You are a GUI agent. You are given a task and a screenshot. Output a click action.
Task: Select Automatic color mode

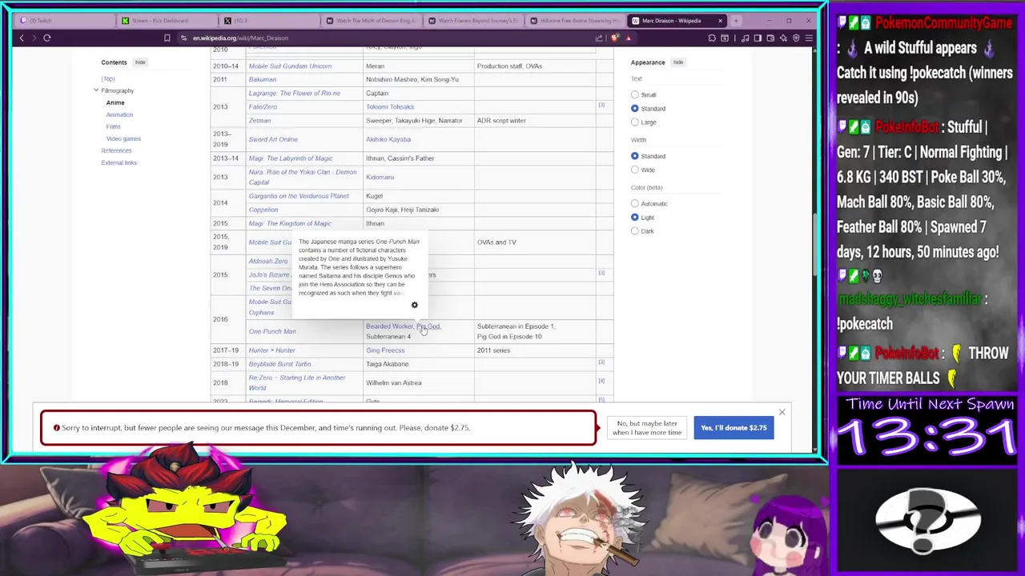click(x=635, y=203)
